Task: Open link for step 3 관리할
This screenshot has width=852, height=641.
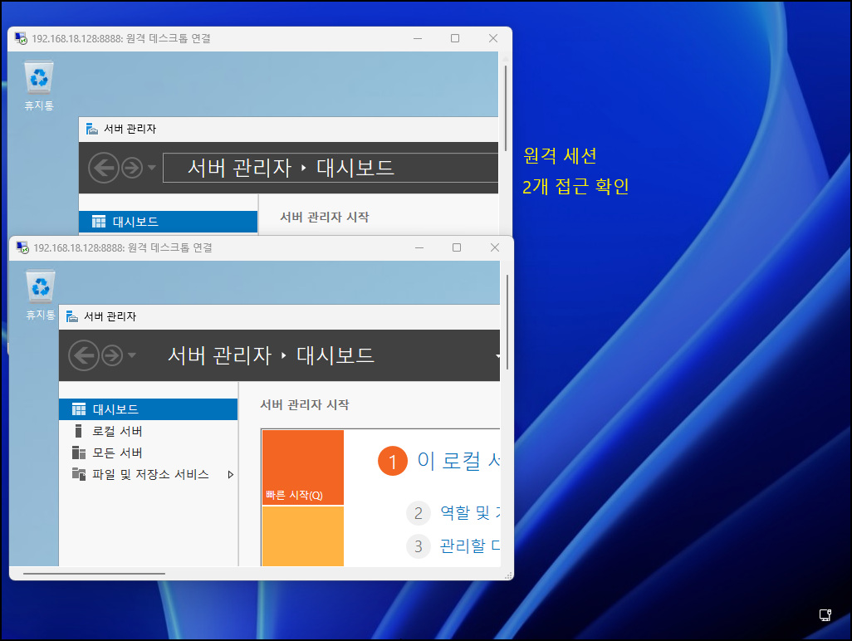Action: (x=469, y=546)
